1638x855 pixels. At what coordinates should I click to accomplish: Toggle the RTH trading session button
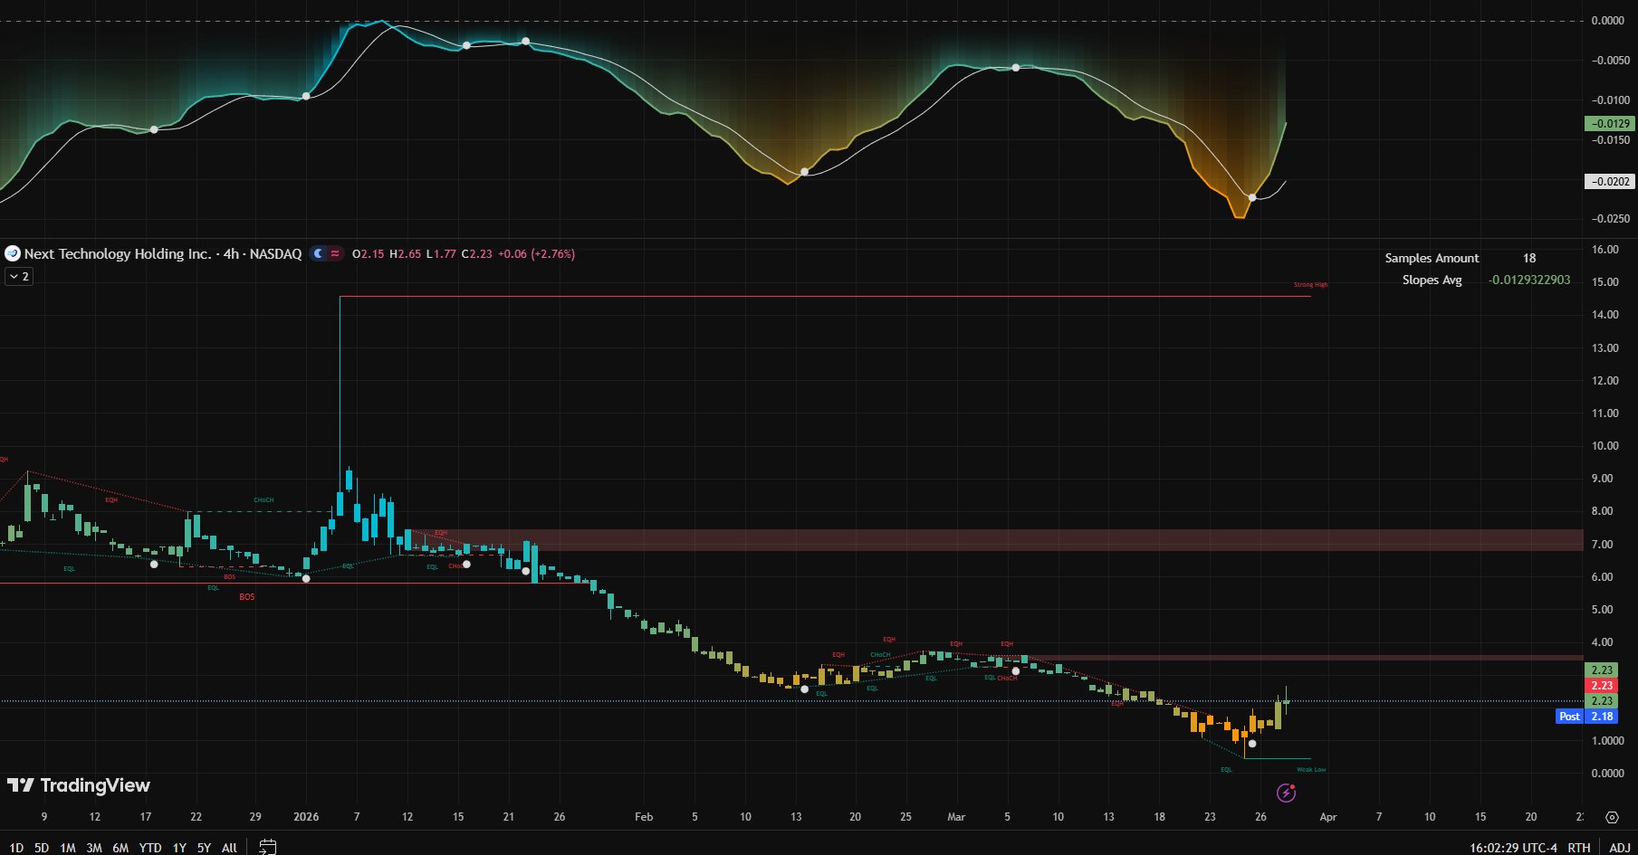coord(1578,848)
